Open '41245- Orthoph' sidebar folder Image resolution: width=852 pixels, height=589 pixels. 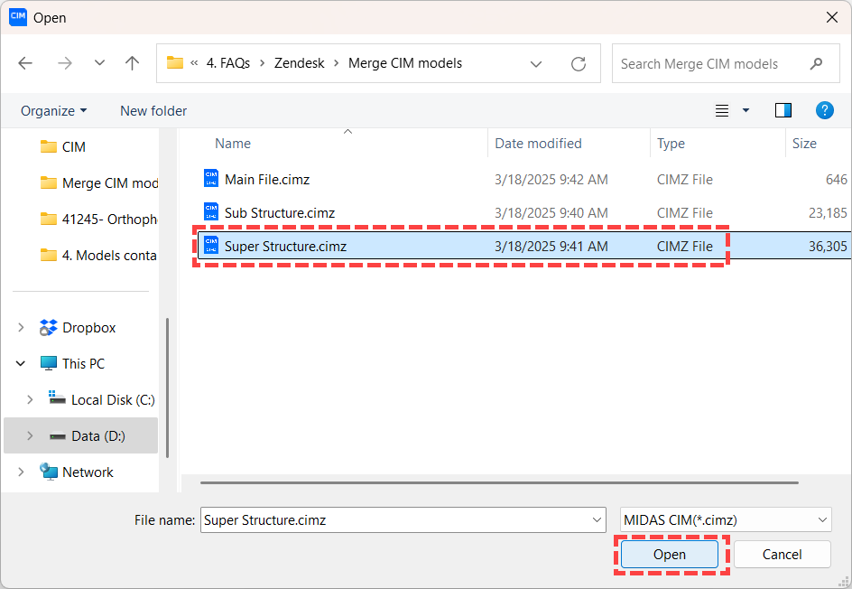click(x=99, y=220)
